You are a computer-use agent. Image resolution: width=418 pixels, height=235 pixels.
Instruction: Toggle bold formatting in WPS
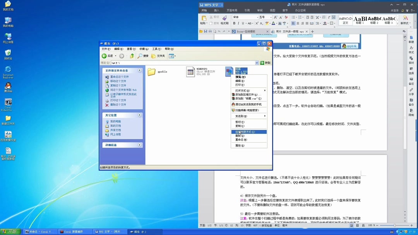(x=235, y=23)
